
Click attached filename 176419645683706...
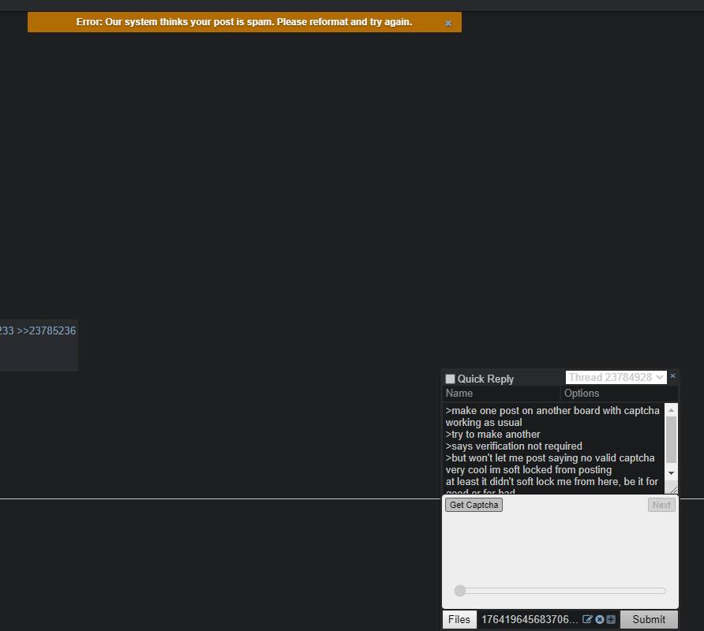530,619
